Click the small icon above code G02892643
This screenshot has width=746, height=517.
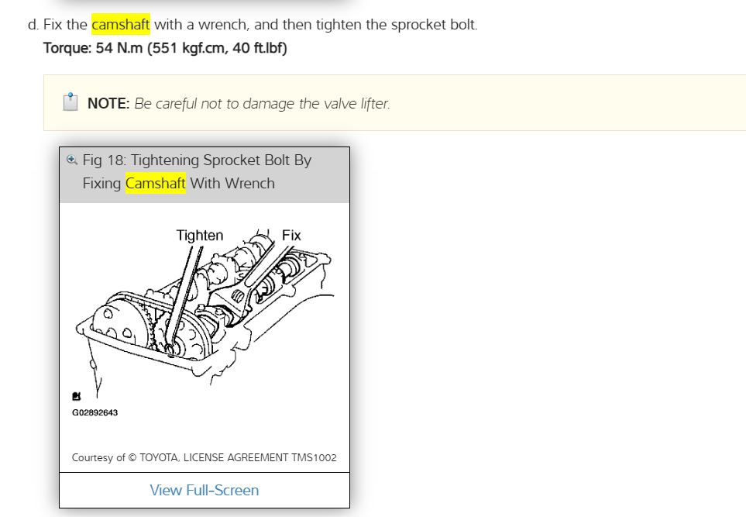click(77, 395)
